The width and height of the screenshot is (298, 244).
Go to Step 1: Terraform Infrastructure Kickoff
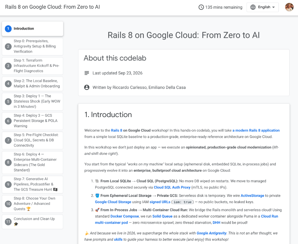pos(33,66)
